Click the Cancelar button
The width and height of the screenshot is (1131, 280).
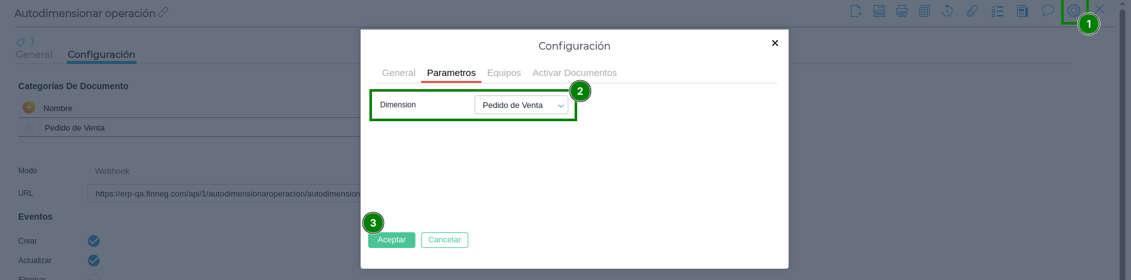[444, 240]
